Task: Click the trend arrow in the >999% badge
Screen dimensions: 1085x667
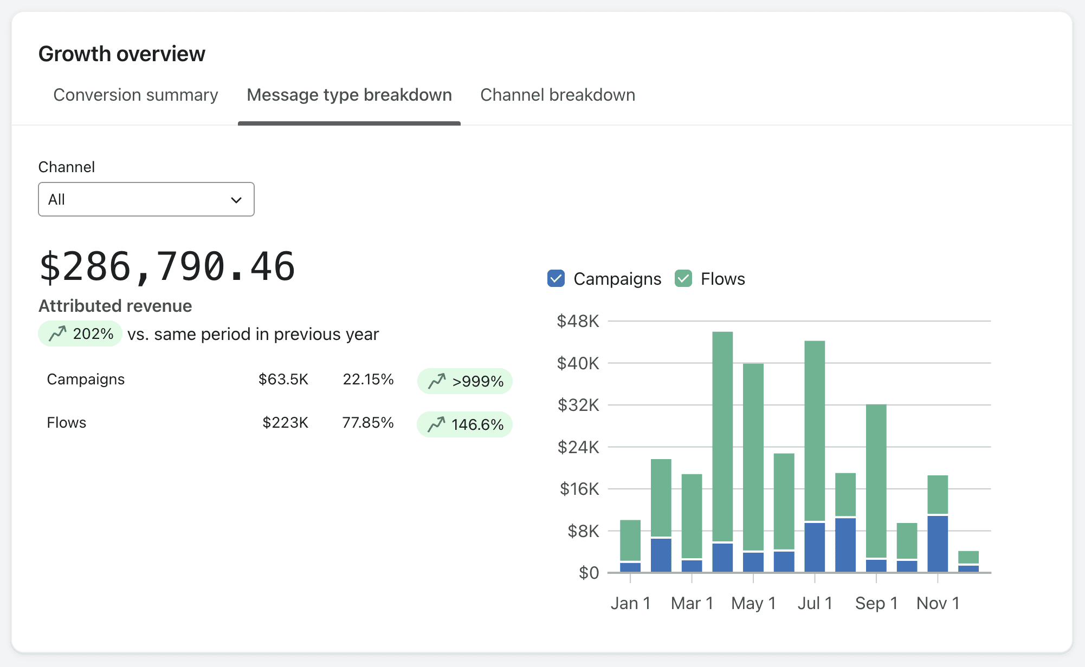Action: (437, 381)
